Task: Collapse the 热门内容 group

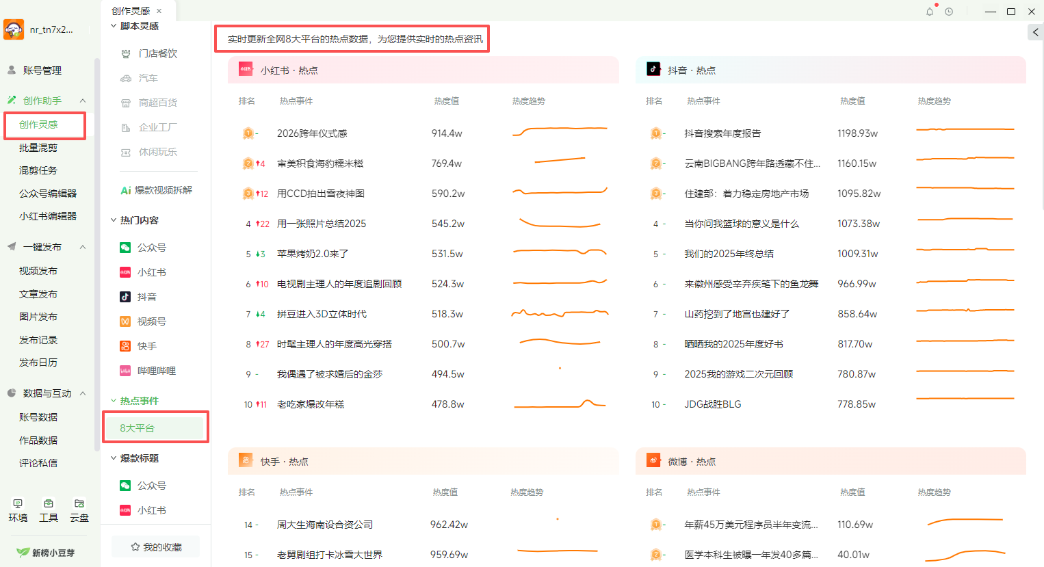Action: click(x=114, y=220)
